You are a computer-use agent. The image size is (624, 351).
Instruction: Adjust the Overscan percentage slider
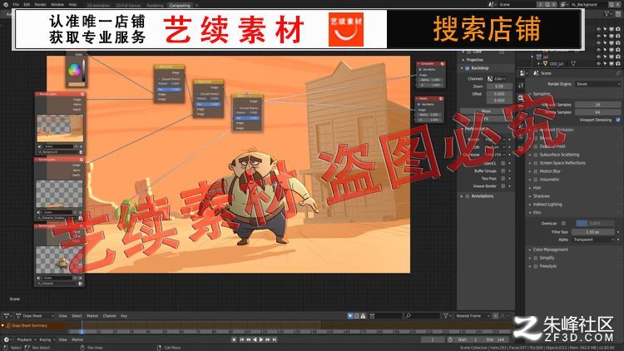(595, 223)
